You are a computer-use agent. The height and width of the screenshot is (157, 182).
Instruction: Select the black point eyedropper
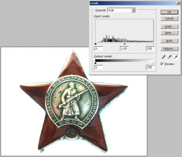[163, 57]
